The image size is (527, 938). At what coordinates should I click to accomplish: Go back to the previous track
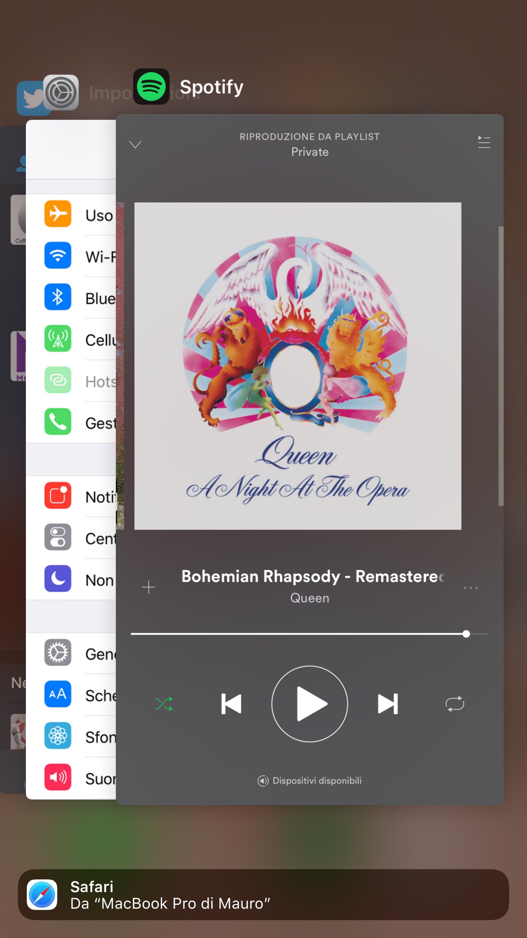pos(232,704)
